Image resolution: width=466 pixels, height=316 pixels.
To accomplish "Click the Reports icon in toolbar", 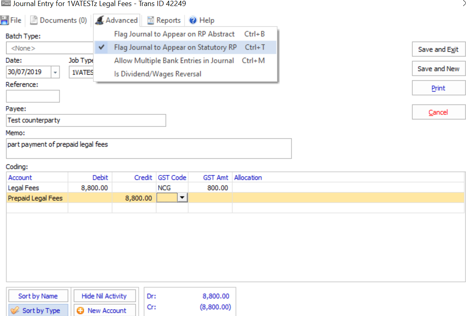I will [151, 20].
